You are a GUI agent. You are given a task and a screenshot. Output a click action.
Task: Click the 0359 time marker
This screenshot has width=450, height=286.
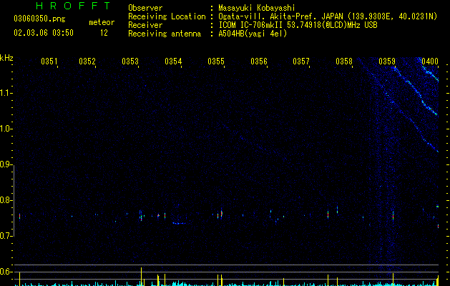coord(387,61)
